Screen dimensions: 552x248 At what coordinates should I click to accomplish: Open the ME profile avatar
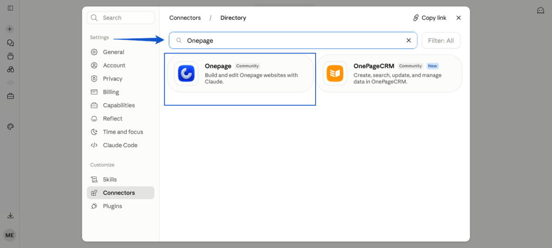click(x=10, y=235)
